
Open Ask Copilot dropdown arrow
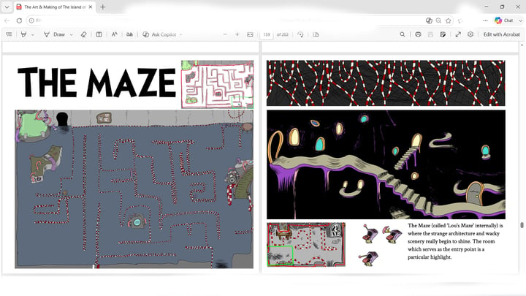(x=181, y=34)
